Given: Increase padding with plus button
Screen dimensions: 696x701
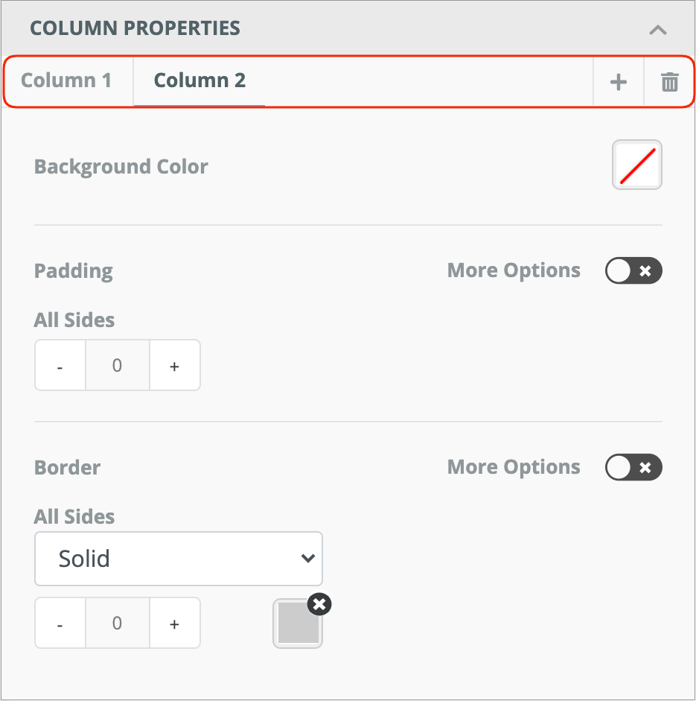Looking at the screenshot, I should pos(175,366).
